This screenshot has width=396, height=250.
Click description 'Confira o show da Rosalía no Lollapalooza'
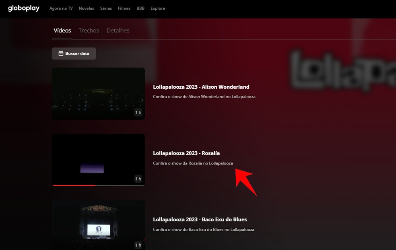(193, 163)
